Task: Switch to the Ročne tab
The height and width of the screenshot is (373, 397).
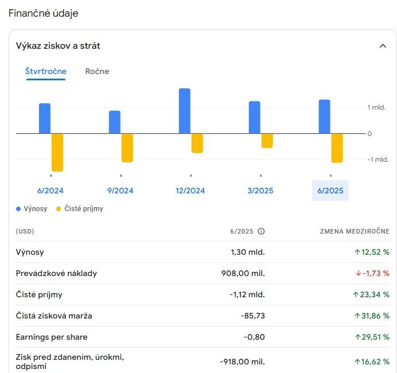Action: (x=97, y=72)
